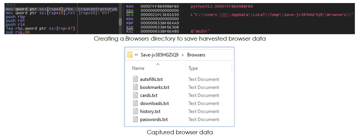Screen dimensions: 356x137
Task: Select the push rbp instruction
Action: pos(15,17)
